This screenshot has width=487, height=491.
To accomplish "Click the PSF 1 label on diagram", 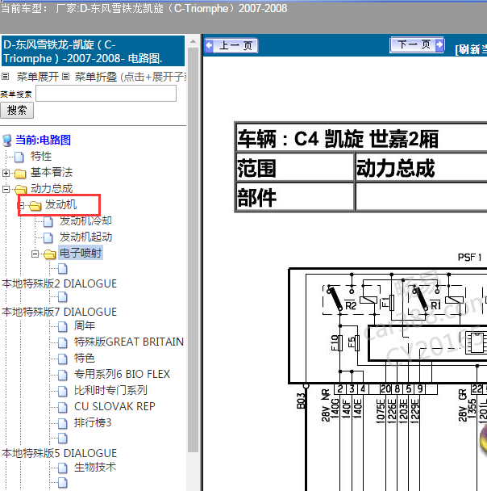I will click(x=469, y=258).
